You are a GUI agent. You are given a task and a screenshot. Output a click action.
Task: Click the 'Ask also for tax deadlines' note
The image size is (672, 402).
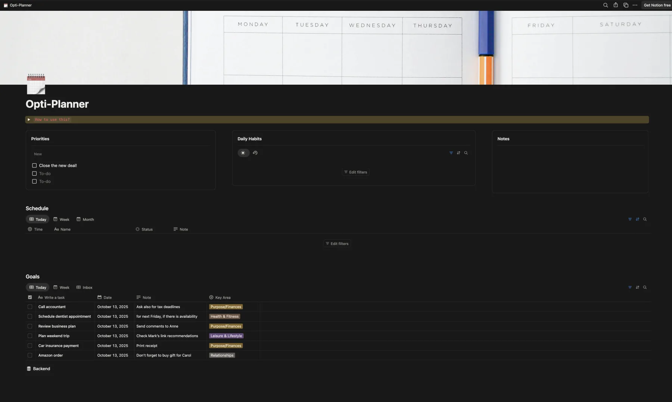click(158, 307)
